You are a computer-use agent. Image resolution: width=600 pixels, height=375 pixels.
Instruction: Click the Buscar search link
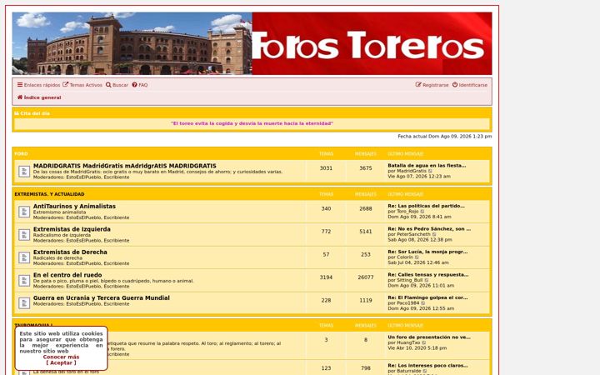pos(117,85)
